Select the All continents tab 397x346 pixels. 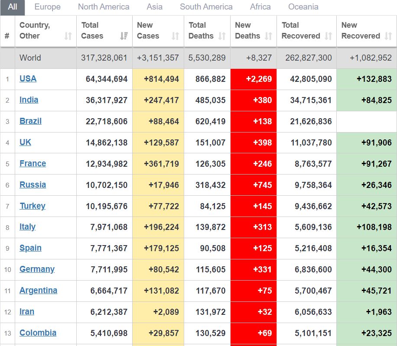pyautogui.click(x=13, y=7)
